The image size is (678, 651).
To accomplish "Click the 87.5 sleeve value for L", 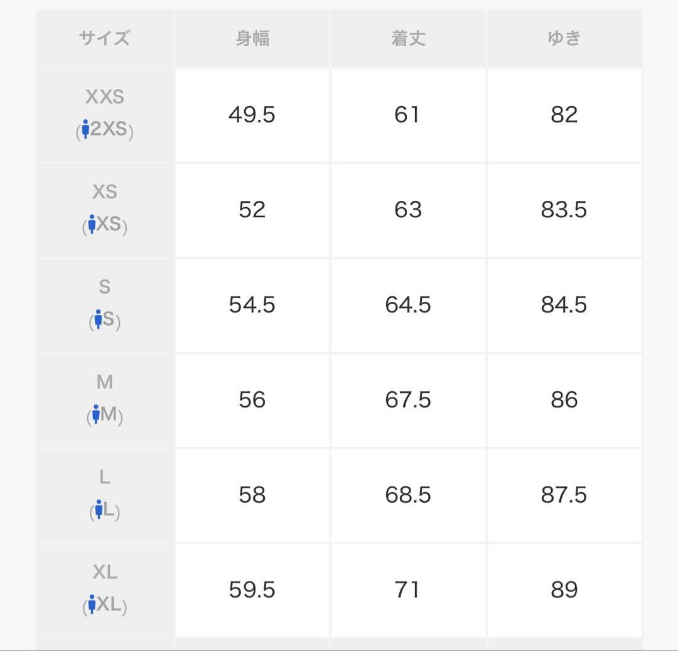I will pos(564,495).
